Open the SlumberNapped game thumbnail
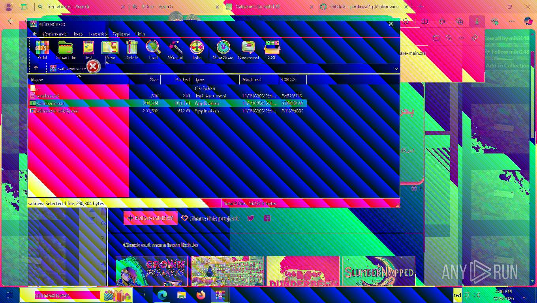Viewport: 537px width, 303px height. click(379, 271)
